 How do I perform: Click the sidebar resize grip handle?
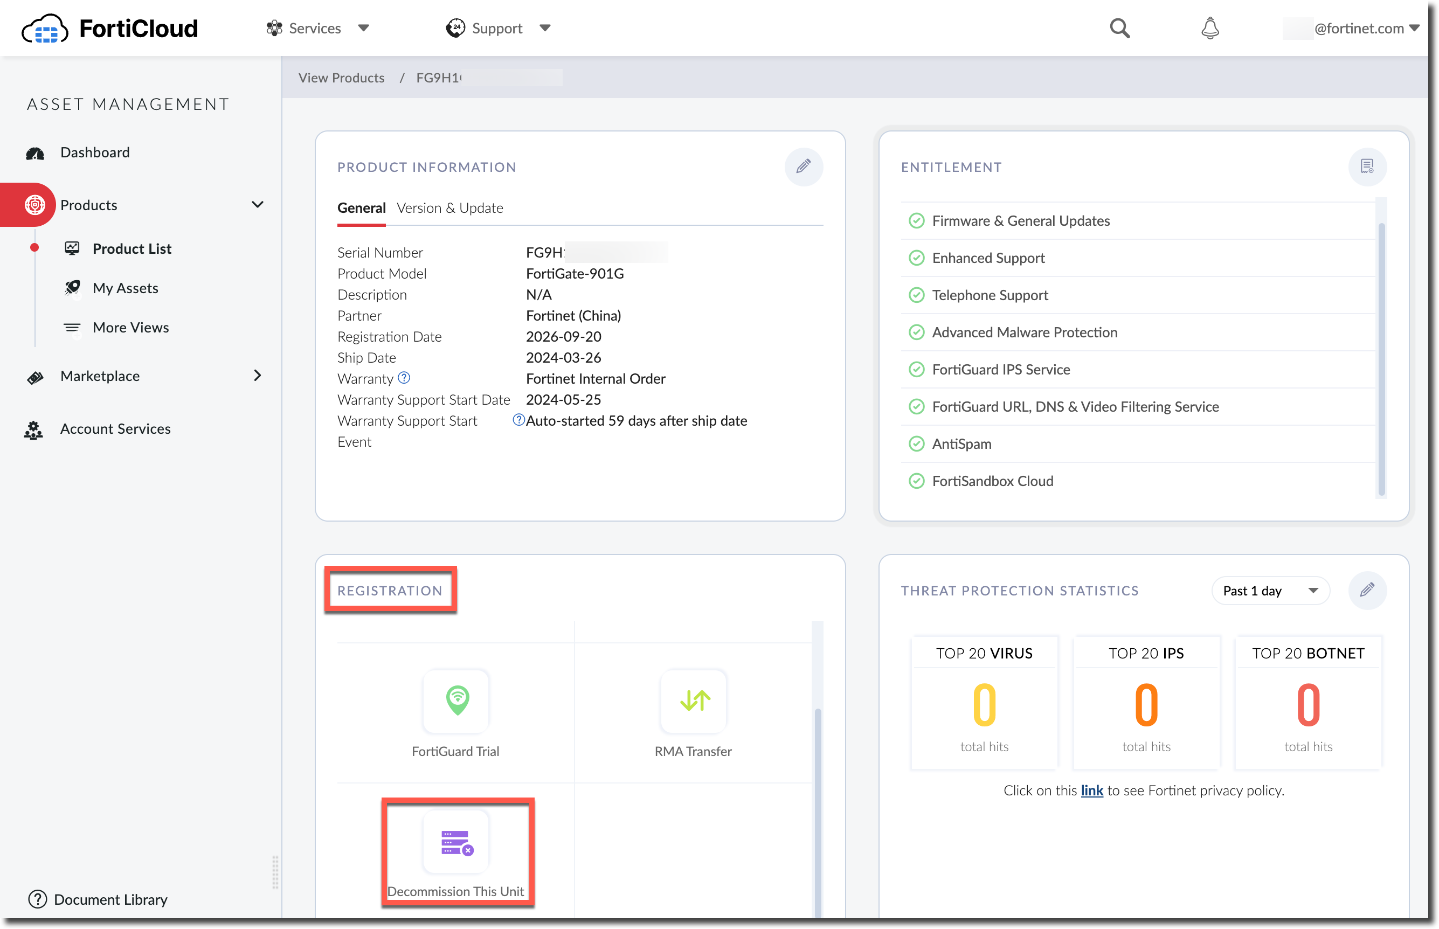click(275, 872)
